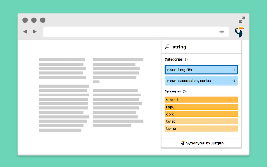Pick the synonym 'cord'
Screen dimensions: 267x167
(201, 114)
